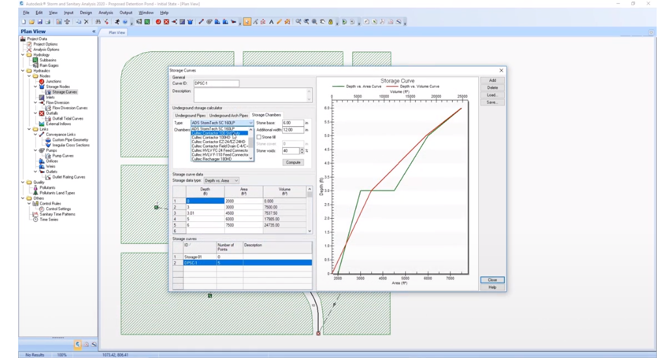This screenshot has height=358, width=658.
Task: Select the Storage-01 row in storage curves
Action: pyautogui.click(x=242, y=257)
